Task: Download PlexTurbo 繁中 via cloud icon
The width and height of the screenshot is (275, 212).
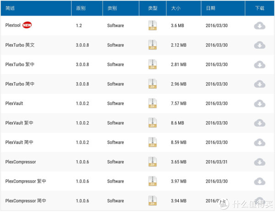Action: 259,65
